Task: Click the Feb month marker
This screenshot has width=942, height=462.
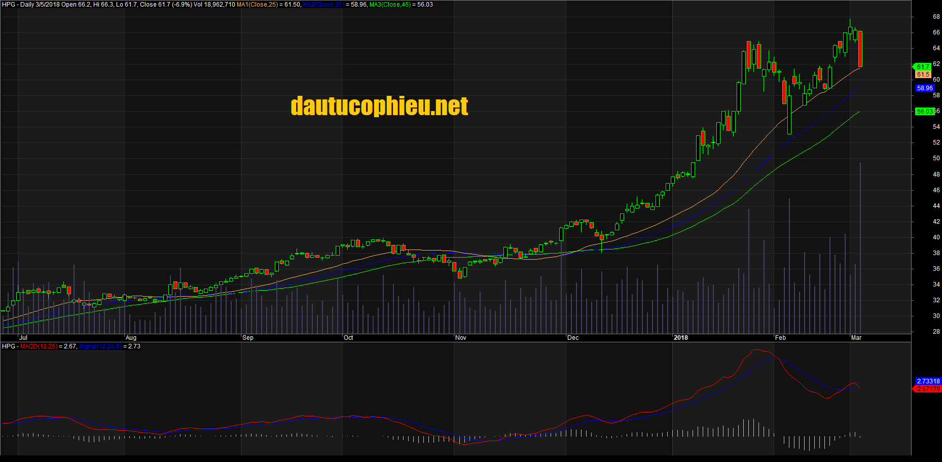Action: tap(780, 338)
